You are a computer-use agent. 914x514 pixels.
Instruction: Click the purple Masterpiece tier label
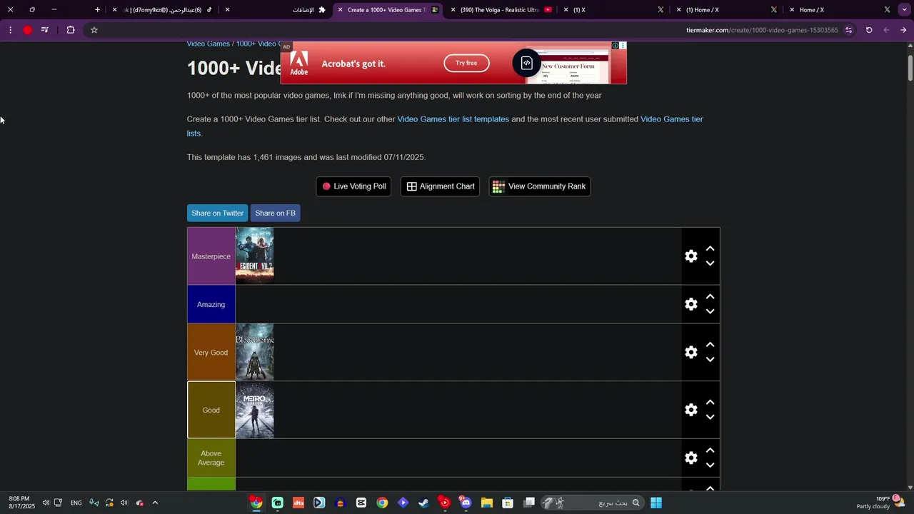211,256
